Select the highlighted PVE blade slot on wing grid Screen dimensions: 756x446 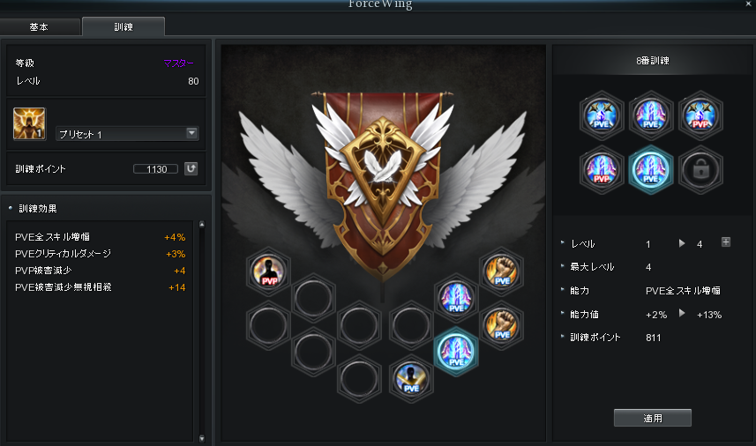click(456, 352)
